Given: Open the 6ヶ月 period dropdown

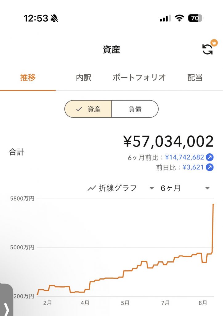Looking at the screenshot, I should tap(185, 188).
